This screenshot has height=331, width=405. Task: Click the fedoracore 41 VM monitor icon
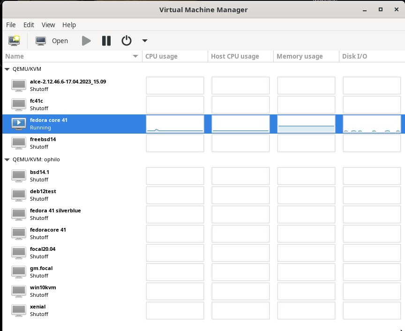(19, 233)
